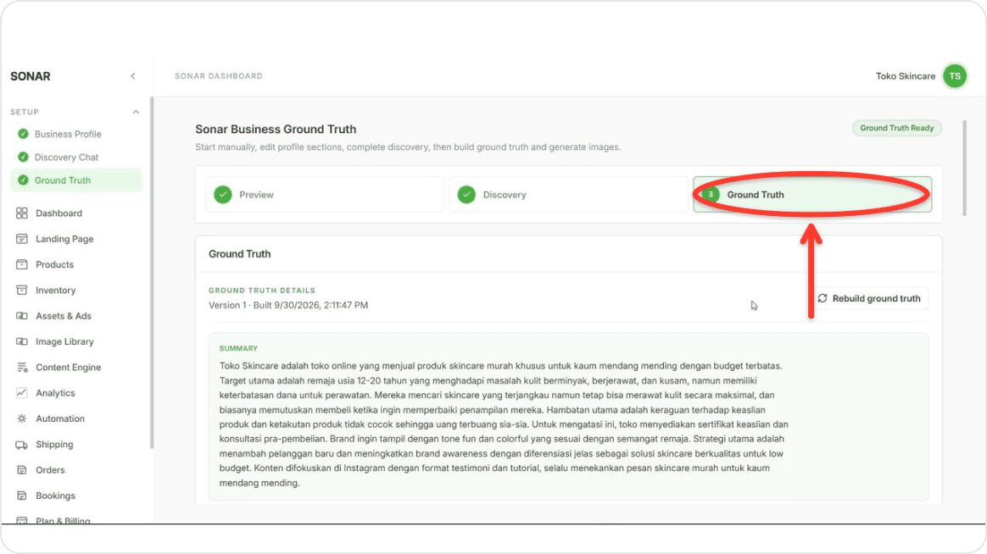The width and height of the screenshot is (987, 554).
Task: Navigate to Products
Action: click(55, 265)
